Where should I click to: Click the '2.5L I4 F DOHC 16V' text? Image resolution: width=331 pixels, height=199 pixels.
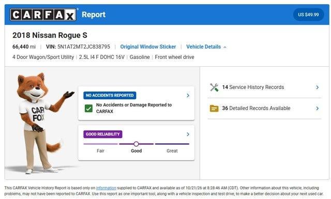[102, 57]
